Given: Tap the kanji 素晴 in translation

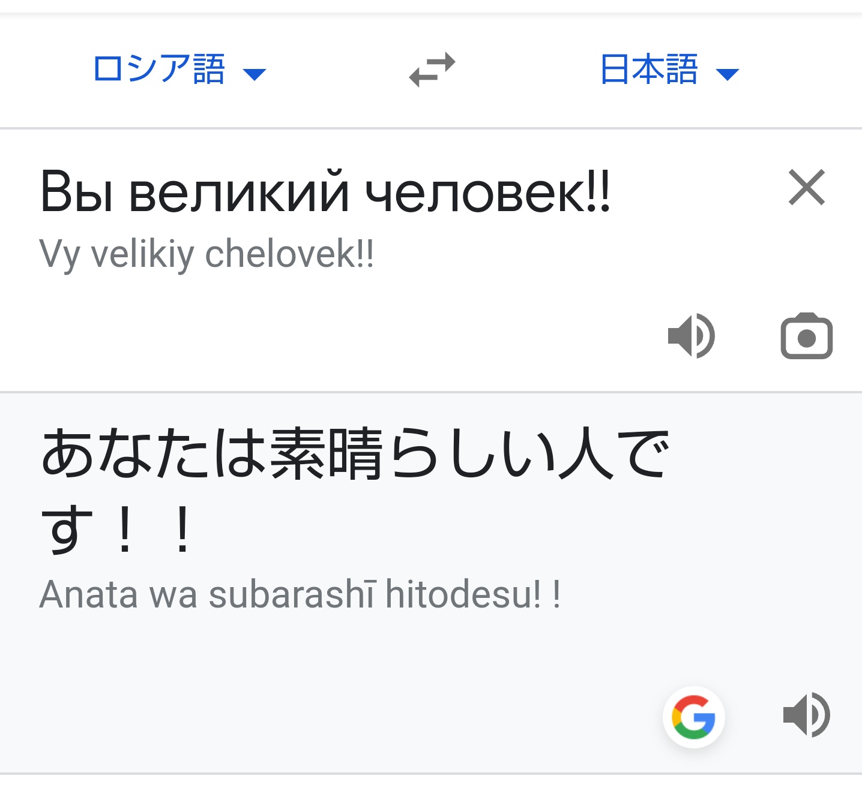Looking at the screenshot, I should [x=326, y=454].
